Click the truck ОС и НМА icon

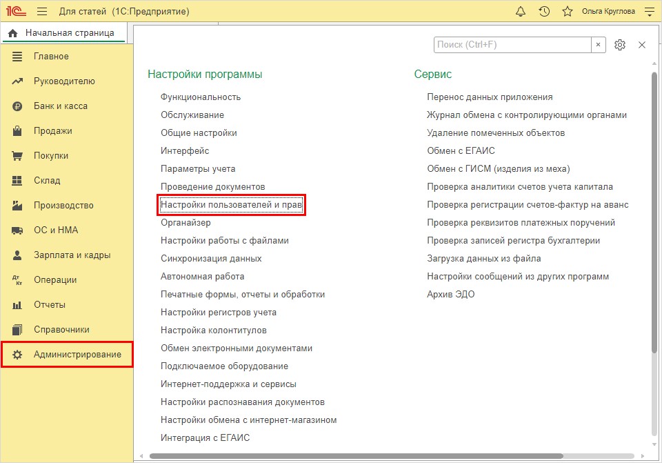click(17, 230)
